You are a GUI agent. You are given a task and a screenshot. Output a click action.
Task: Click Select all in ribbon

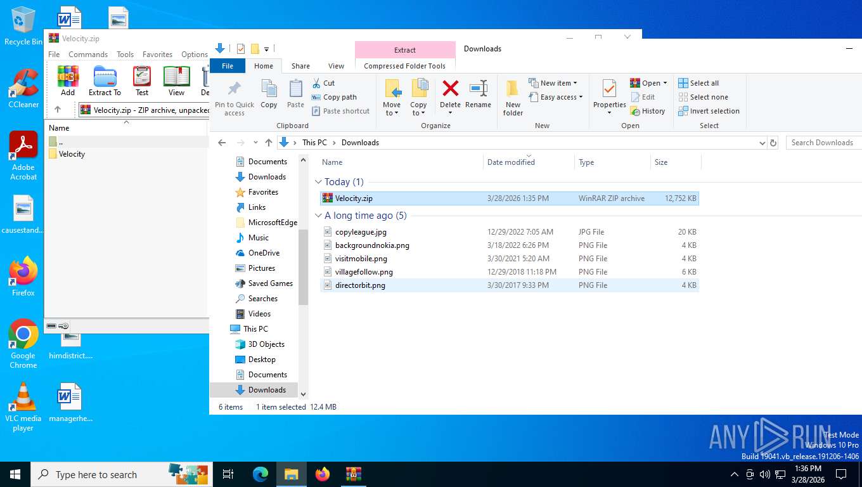(698, 83)
